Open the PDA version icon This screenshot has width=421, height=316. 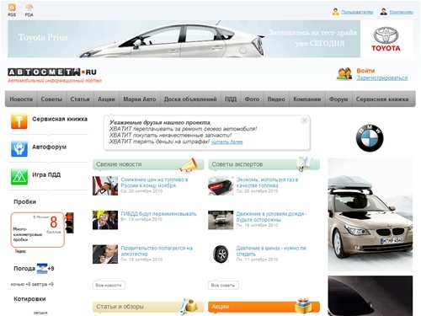pyautogui.click(x=29, y=8)
